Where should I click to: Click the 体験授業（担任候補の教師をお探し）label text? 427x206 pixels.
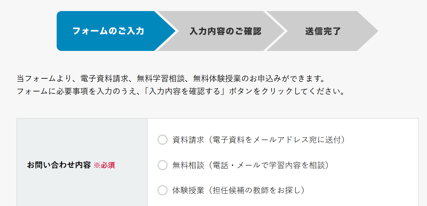[x=238, y=190]
